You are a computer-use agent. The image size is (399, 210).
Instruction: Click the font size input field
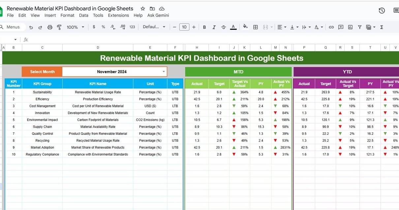click(x=184, y=27)
